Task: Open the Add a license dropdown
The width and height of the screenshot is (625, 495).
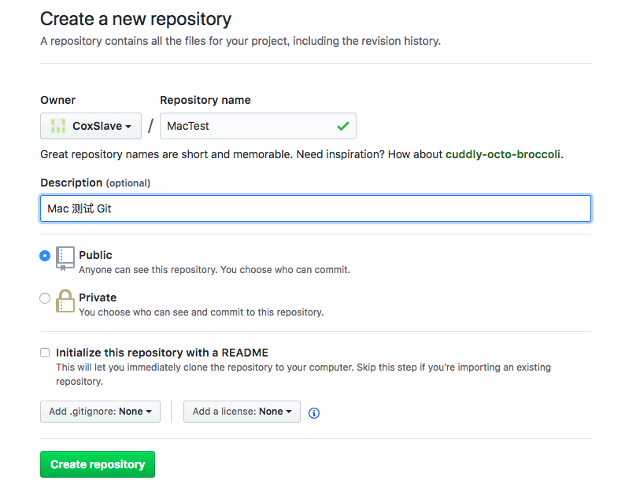Action: 242,412
